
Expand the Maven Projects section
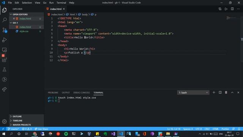click(26, 125)
